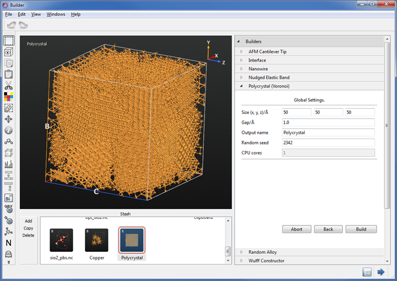Click the save disk icon at bottom right
397x281 pixels.
pyautogui.click(x=367, y=272)
